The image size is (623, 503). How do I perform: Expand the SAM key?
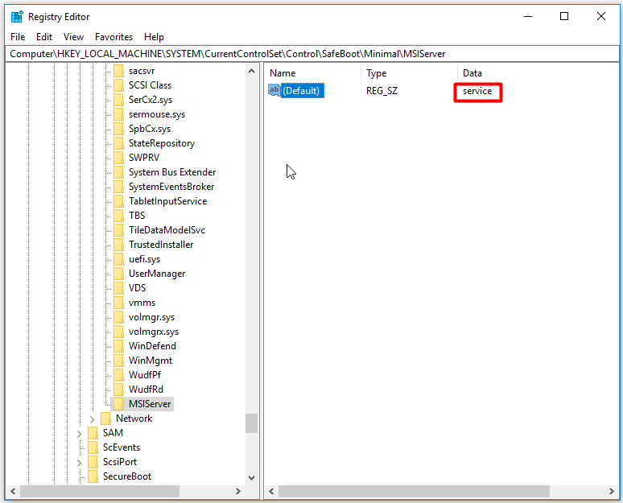[x=79, y=434]
